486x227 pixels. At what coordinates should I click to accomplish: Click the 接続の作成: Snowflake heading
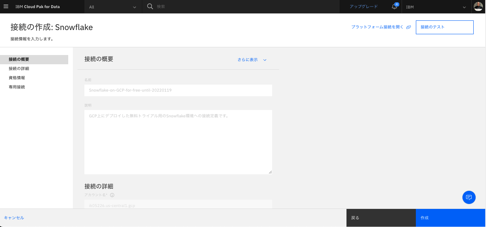(x=52, y=27)
